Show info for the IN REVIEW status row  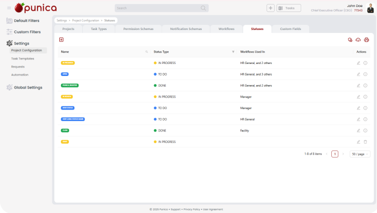365,97
